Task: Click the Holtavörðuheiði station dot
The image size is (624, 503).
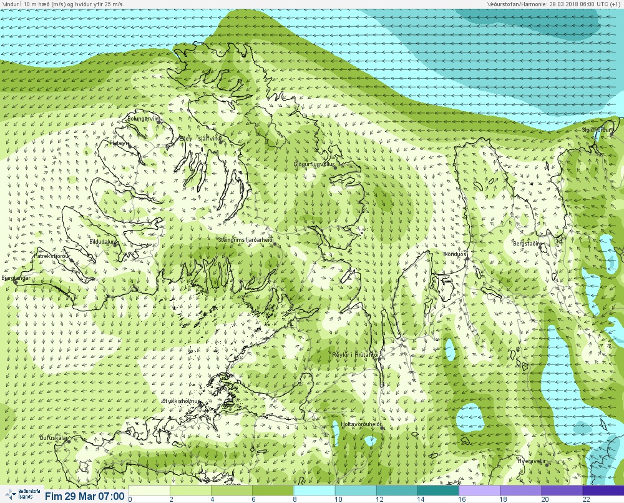Action: (382, 428)
